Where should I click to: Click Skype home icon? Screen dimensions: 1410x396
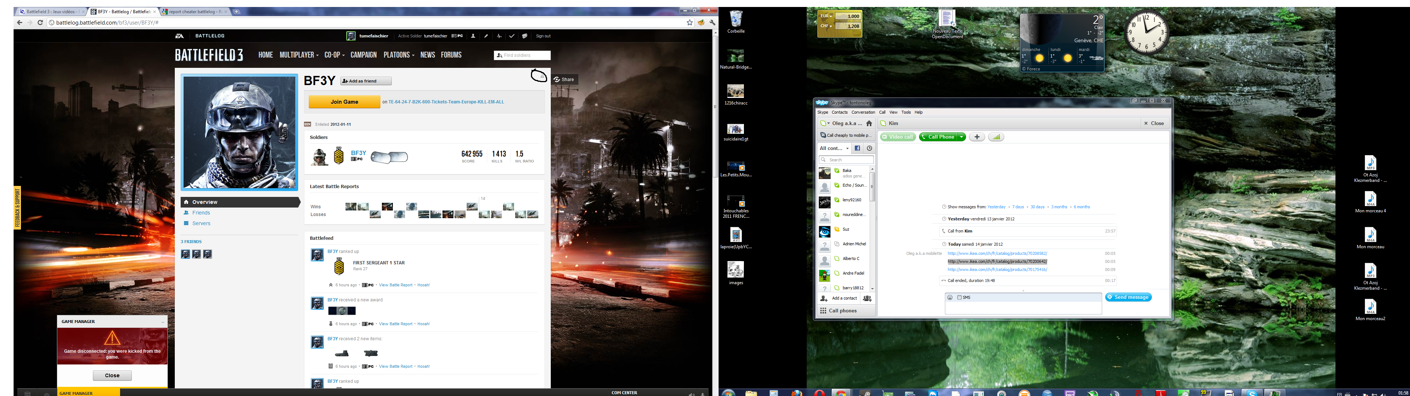869,124
